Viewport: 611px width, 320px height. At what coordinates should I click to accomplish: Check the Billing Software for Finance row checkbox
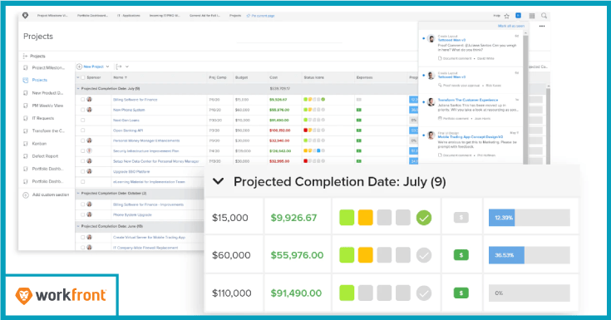coord(82,100)
